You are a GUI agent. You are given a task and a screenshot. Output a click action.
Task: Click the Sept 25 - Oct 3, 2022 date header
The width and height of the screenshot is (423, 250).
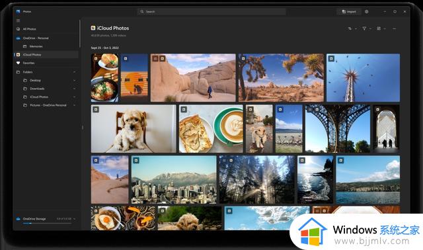click(x=104, y=48)
